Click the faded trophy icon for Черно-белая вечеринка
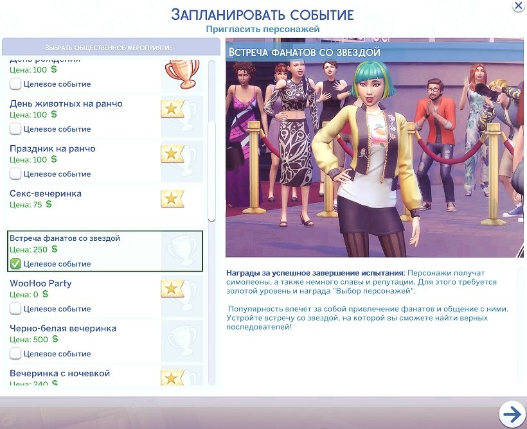This screenshot has width=527, height=429. 182,340
